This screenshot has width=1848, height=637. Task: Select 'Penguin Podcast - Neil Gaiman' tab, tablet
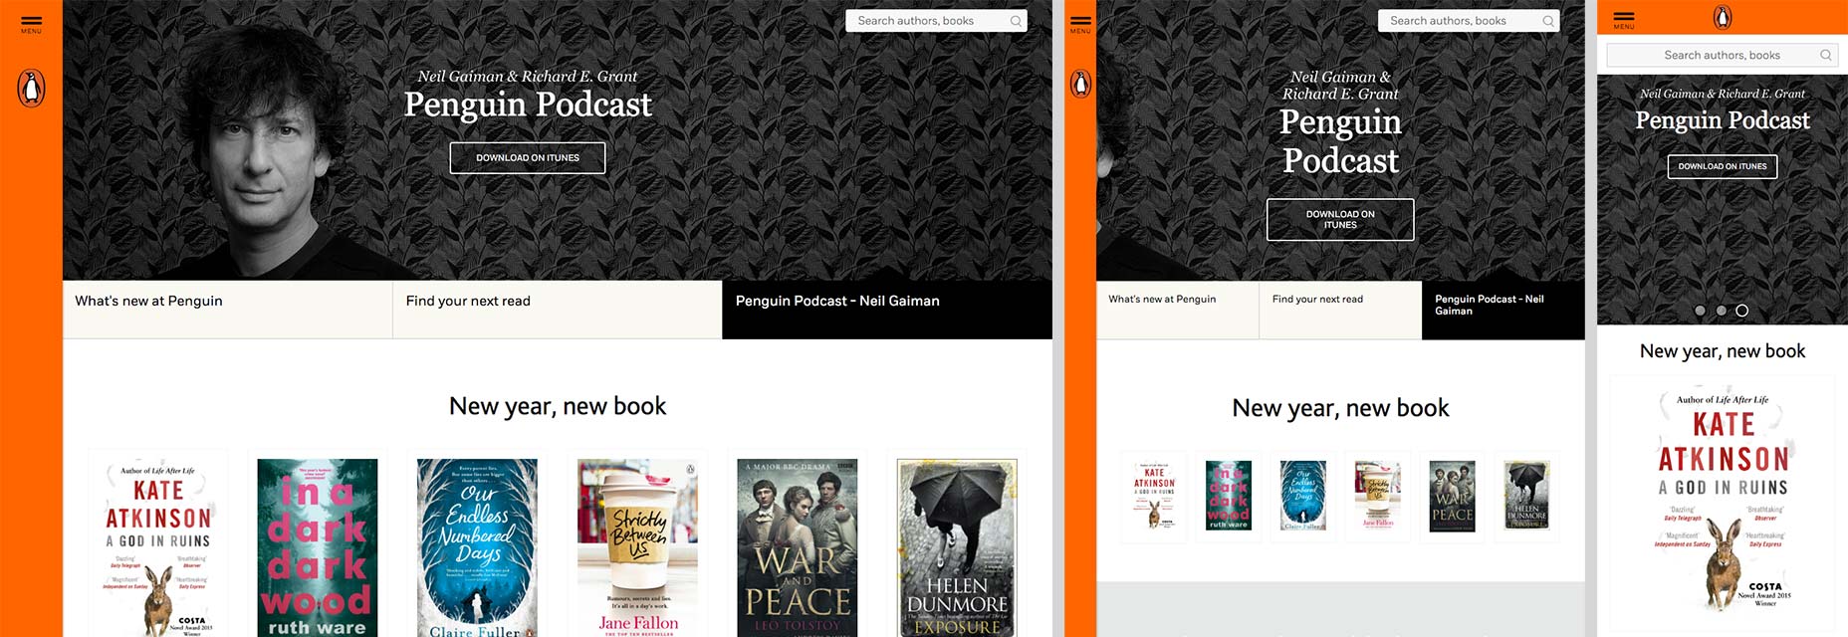(x=1503, y=310)
